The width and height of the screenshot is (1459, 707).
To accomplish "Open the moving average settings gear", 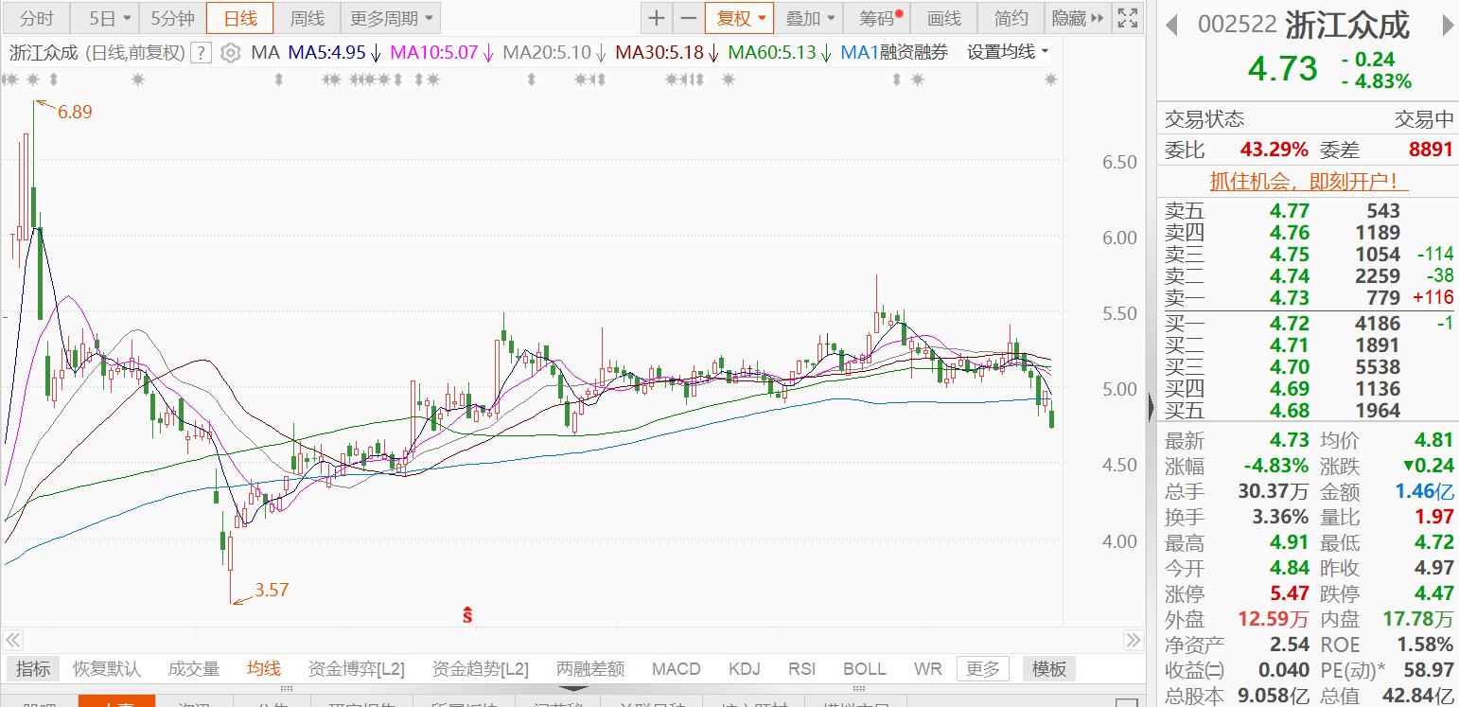I will (230, 53).
